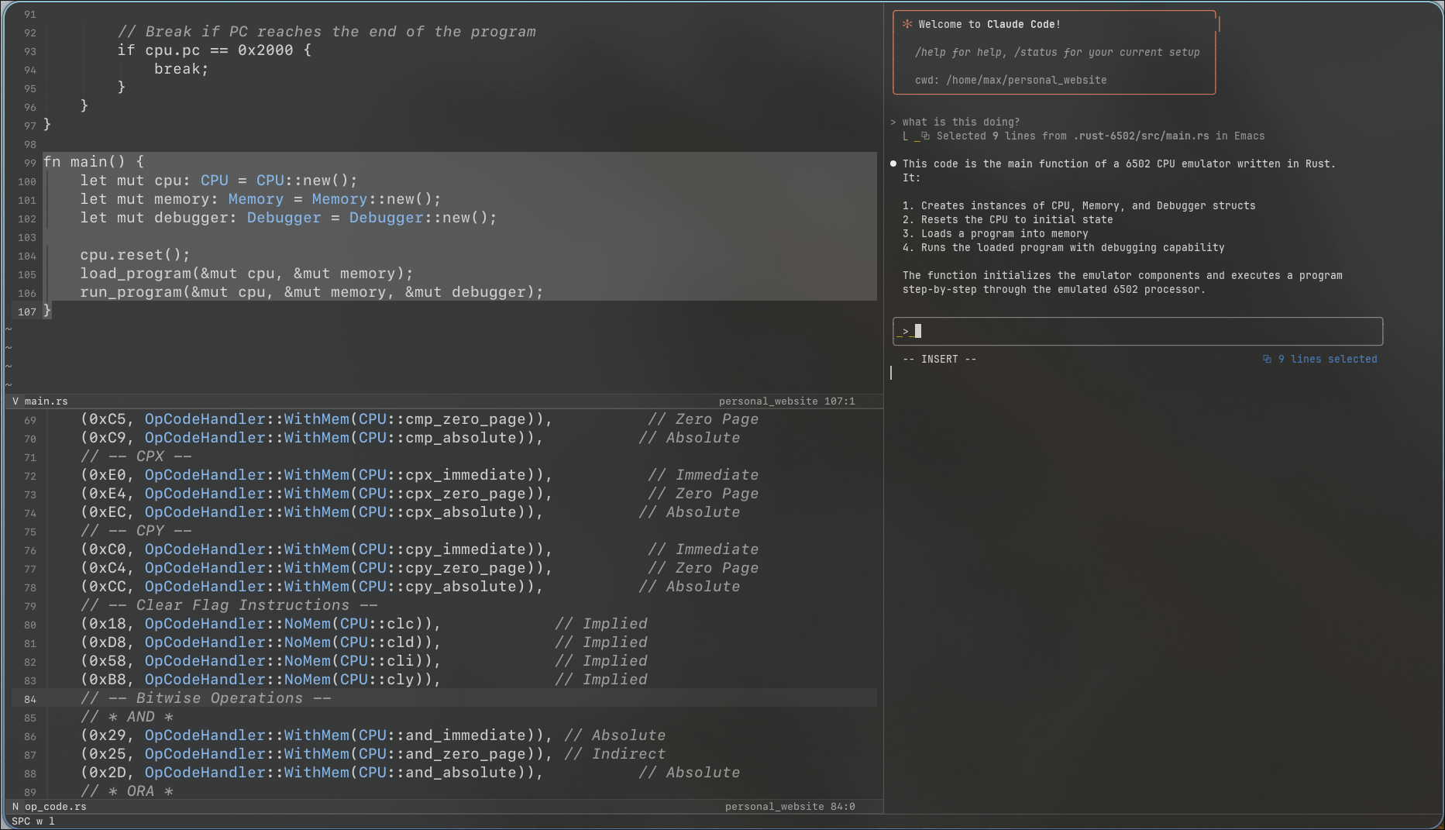
Task: Click 'personal_website 84:0' in op_code.rs modeline
Action: click(x=790, y=806)
